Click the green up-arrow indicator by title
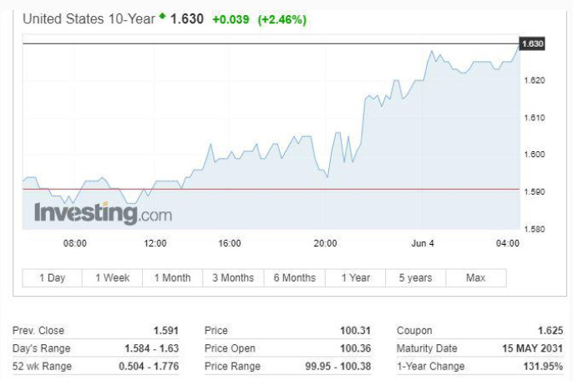 tap(162, 16)
